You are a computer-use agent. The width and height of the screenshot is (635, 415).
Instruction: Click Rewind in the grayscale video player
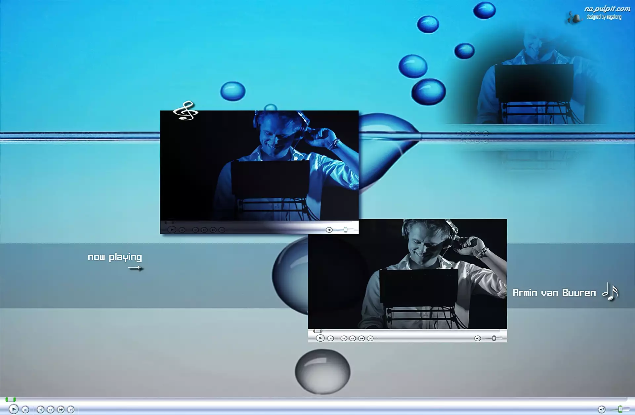353,338
